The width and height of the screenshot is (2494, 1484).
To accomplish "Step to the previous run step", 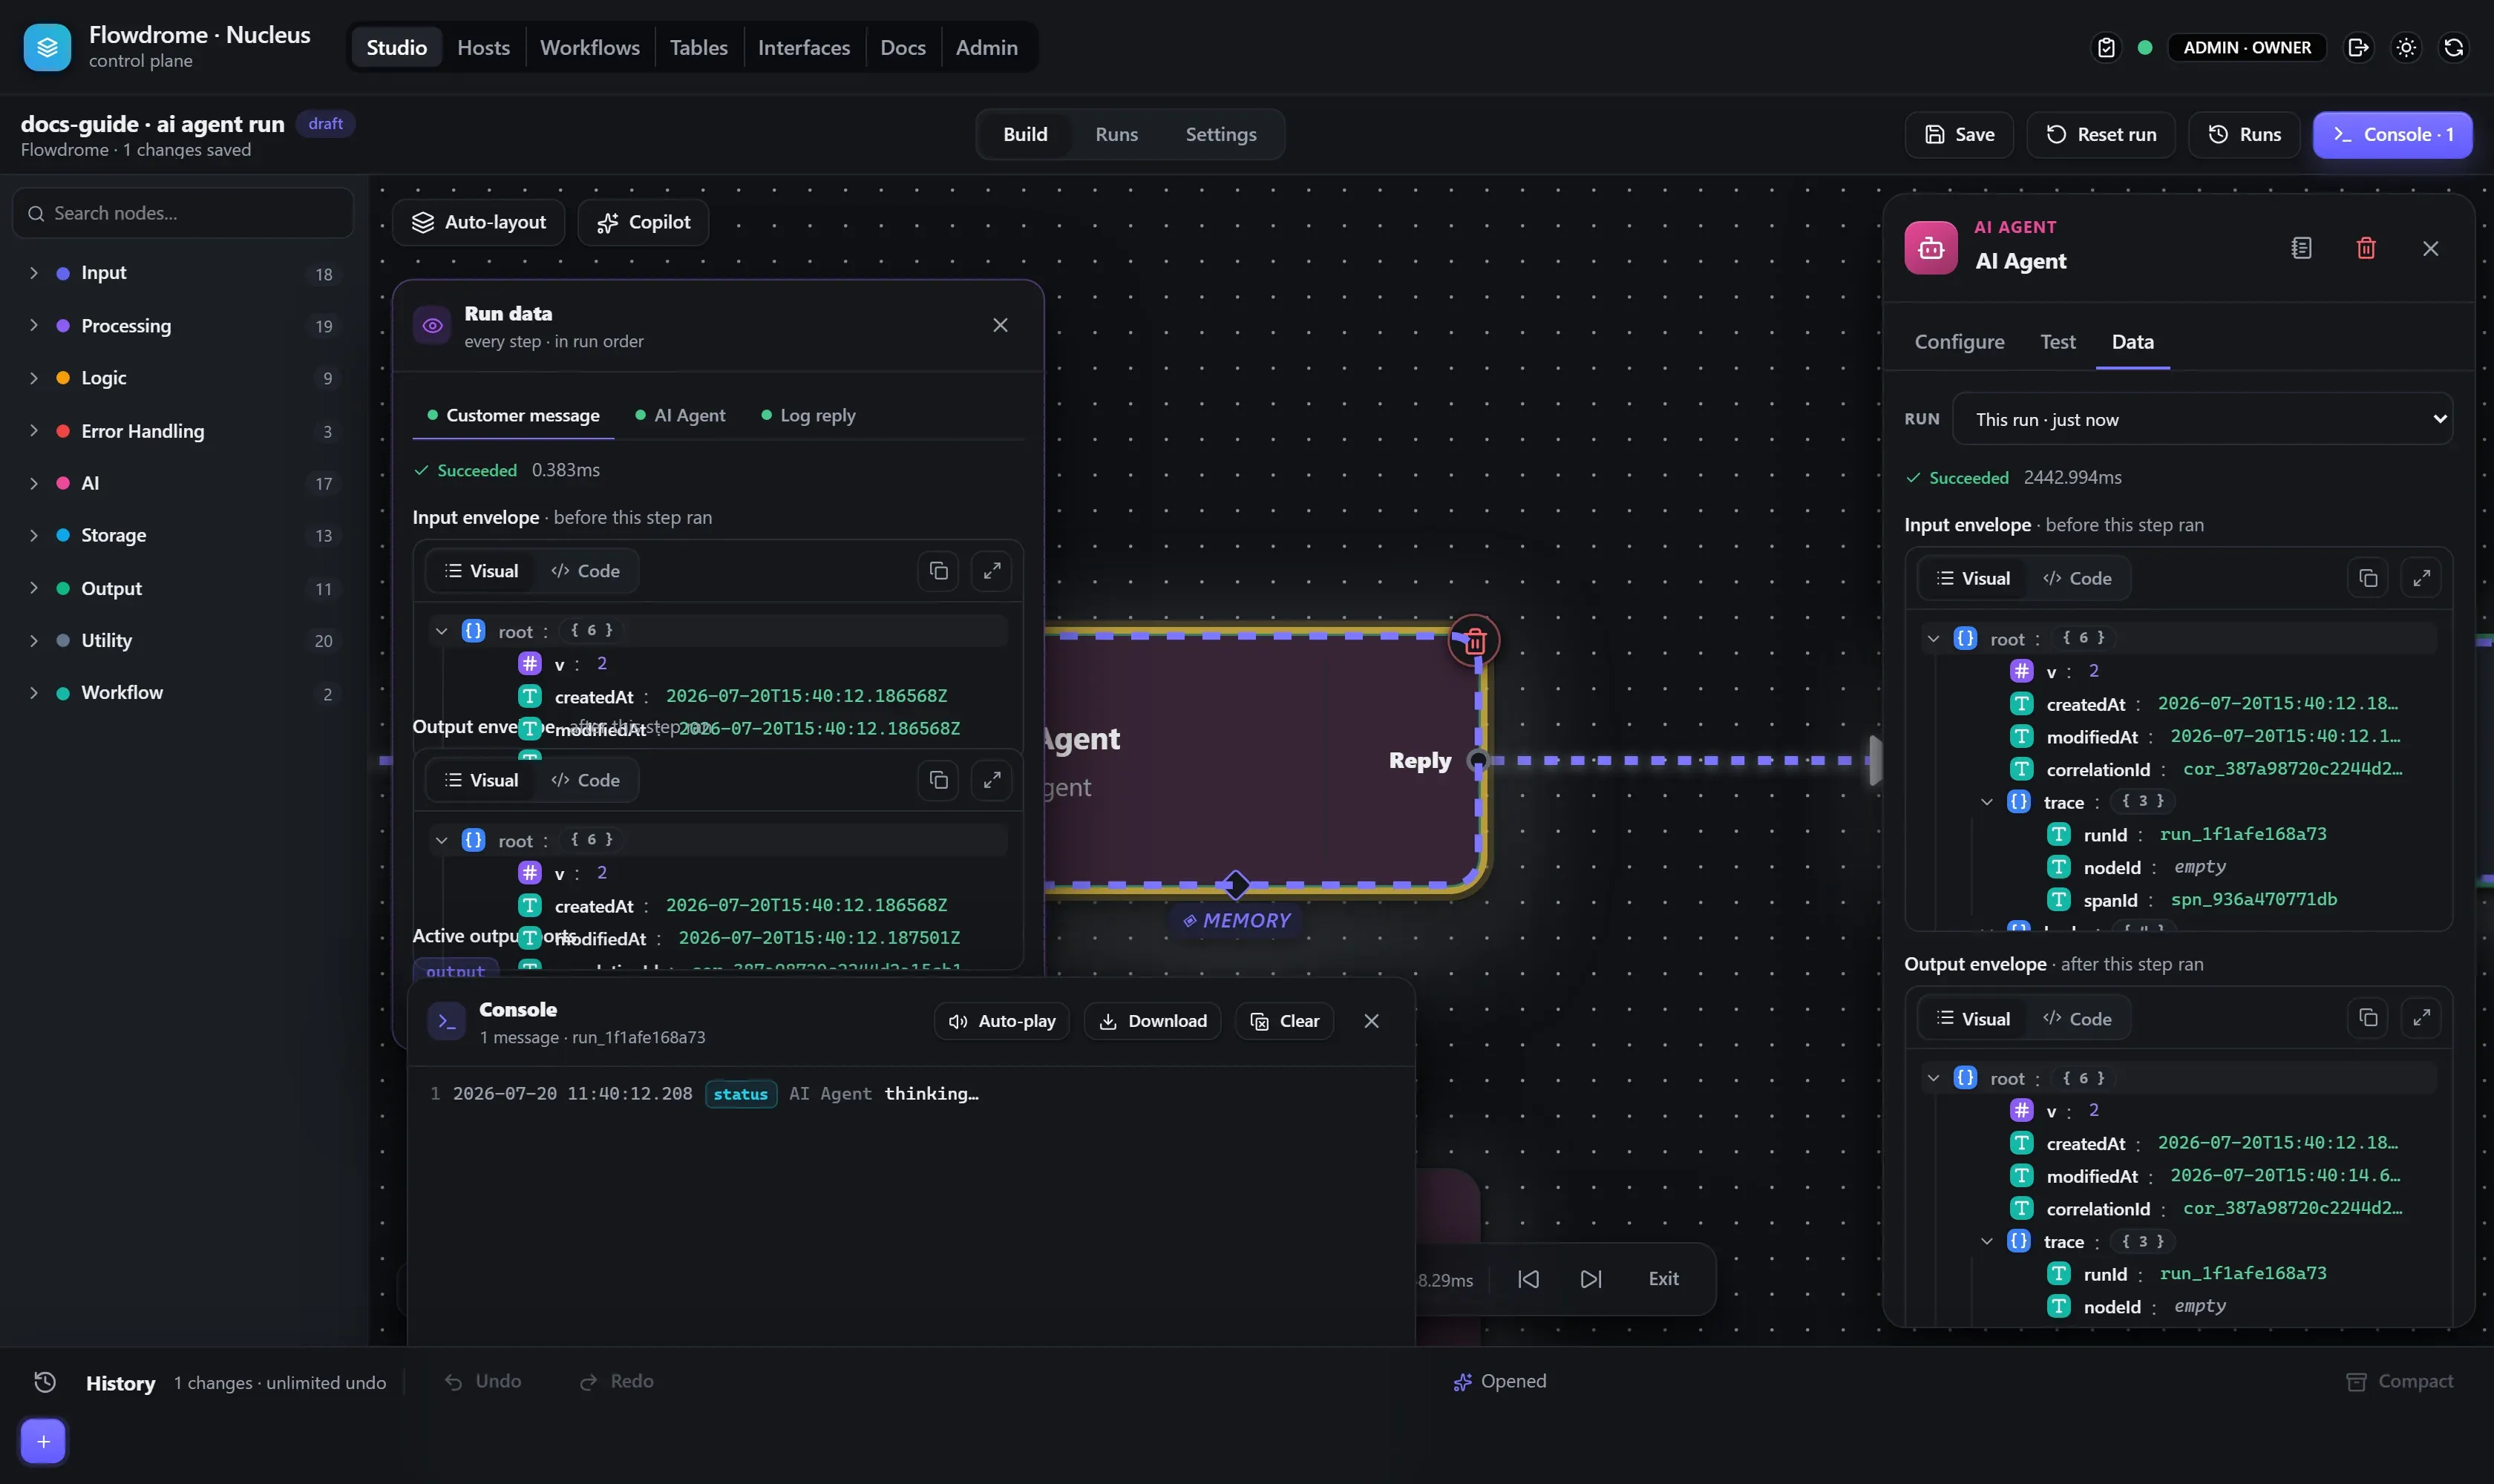I will click(x=1528, y=1279).
